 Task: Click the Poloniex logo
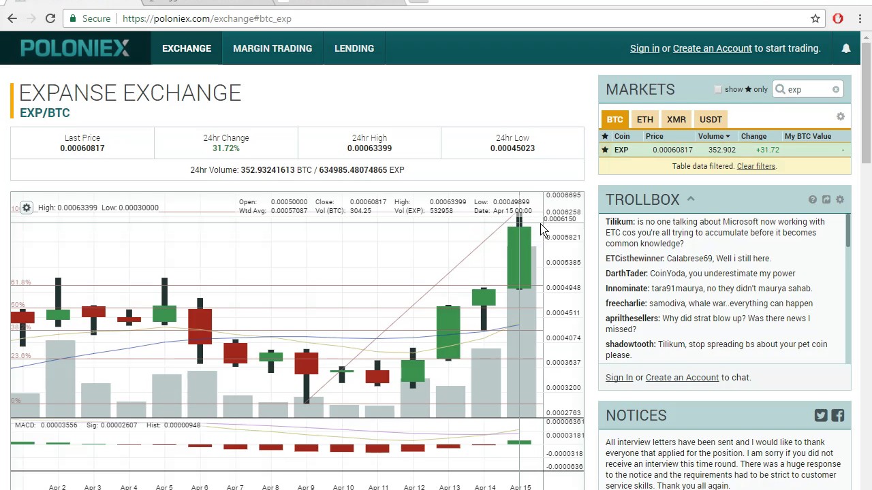75,48
